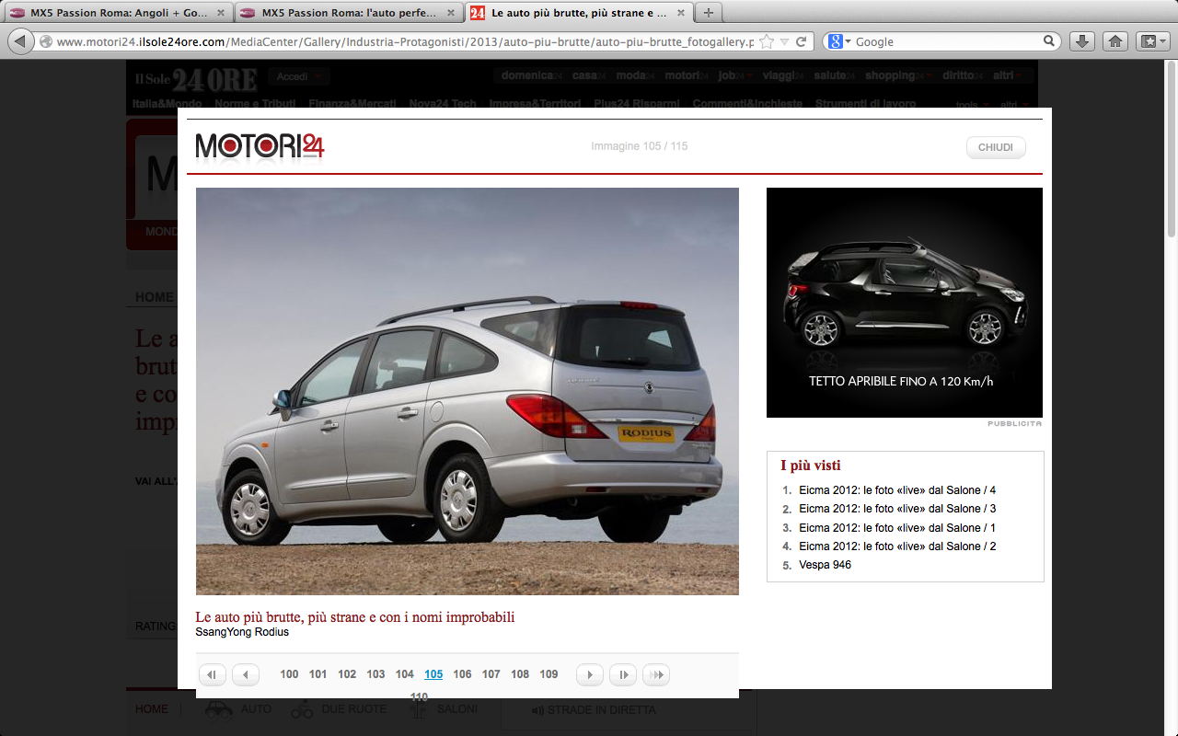This screenshot has width=1178, height=736.
Task: Open image number 106
Action: 462,674
